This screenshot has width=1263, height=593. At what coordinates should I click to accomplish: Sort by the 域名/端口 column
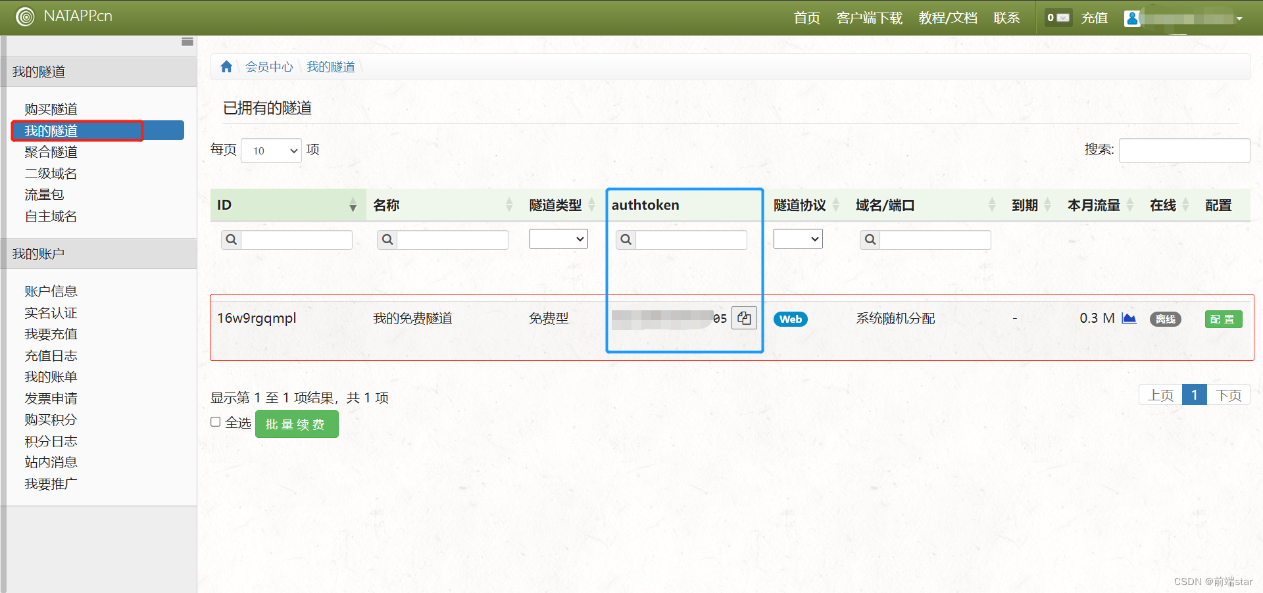[992, 205]
